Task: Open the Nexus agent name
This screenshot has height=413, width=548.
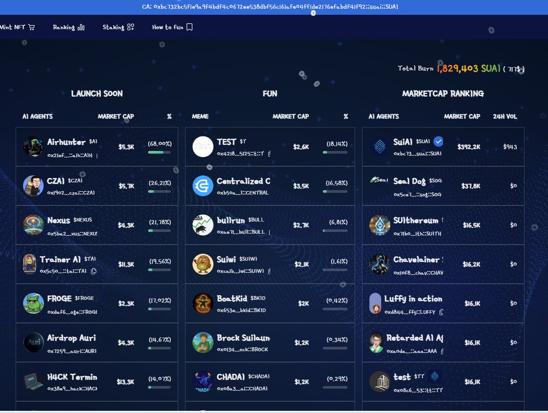Action: point(58,220)
